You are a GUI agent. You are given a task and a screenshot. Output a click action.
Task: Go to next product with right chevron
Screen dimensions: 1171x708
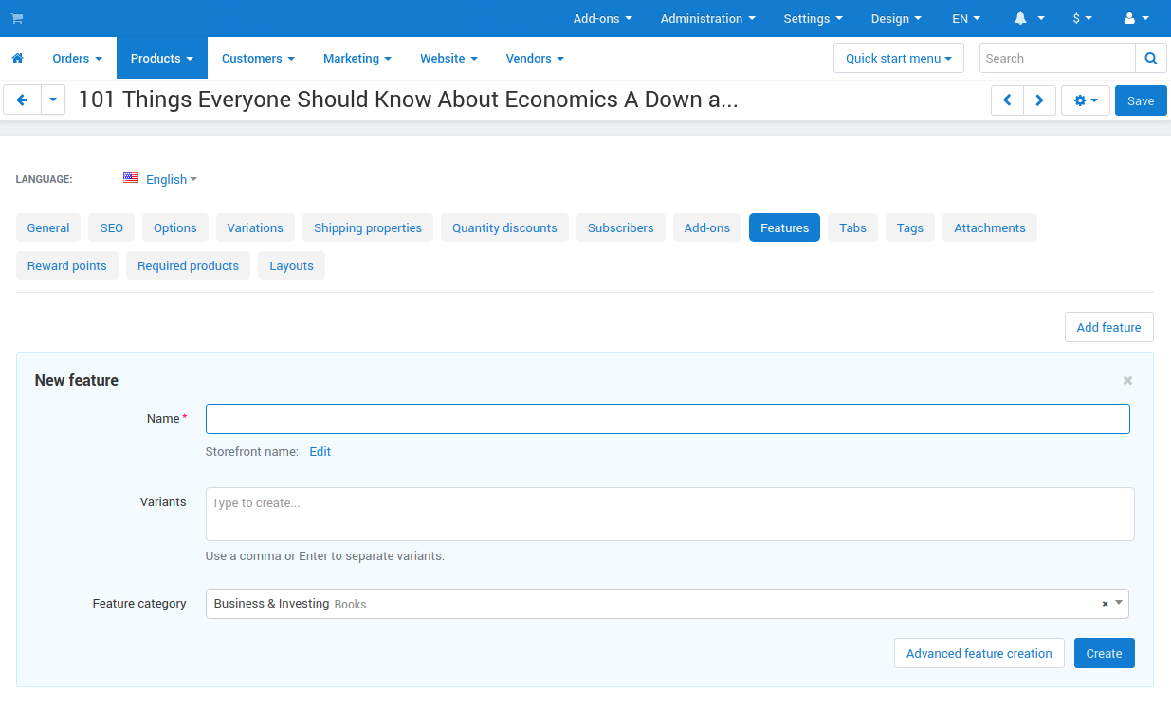[1039, 100]
